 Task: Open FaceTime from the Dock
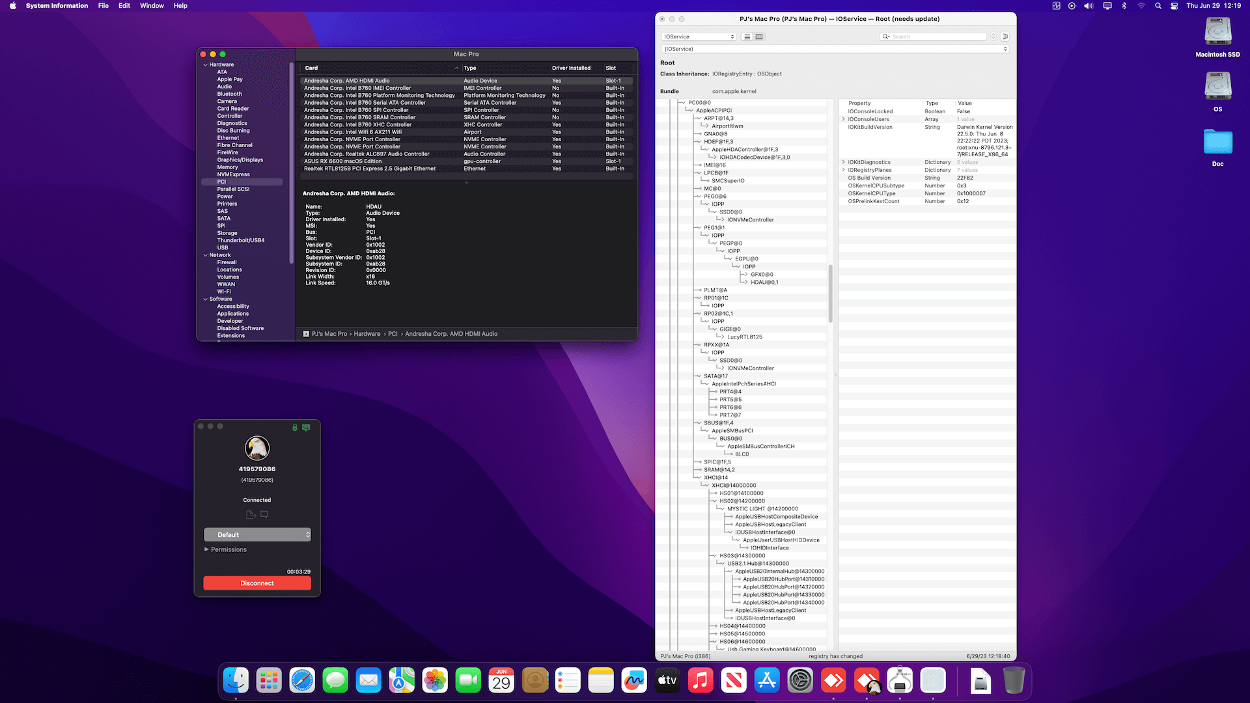coord(468,681)
